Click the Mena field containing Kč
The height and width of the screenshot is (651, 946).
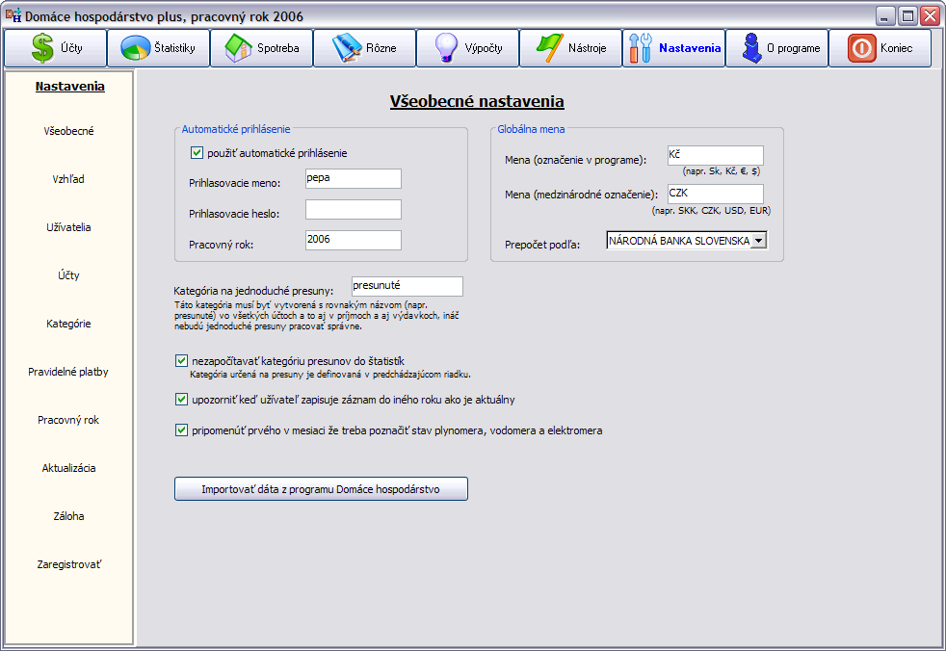[x=716, y=155]
